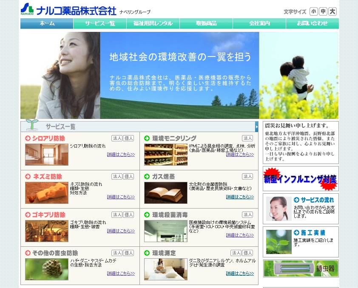Click the 捕虫器 banner
The width and height of the screenshot is (358, 288).
pyautogui.click(x=301, y=268)
